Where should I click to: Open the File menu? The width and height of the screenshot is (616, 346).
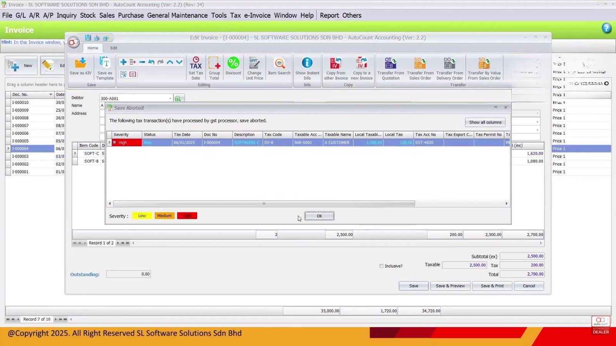(x=7, y=15)
